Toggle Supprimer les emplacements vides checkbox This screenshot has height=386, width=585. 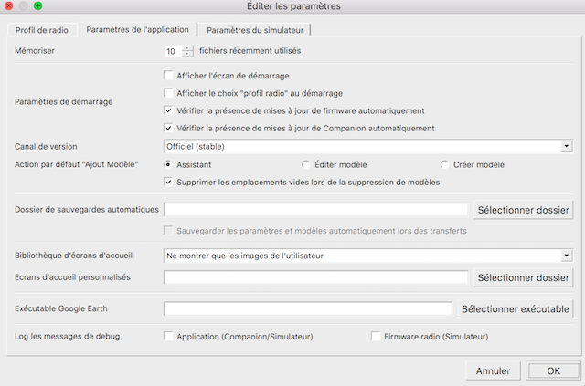168,182
